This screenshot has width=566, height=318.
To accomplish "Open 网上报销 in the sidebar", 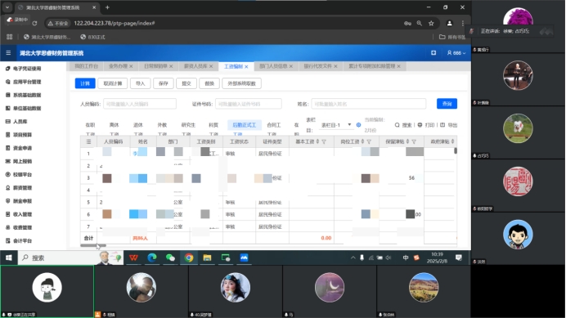I will (22, 161).
